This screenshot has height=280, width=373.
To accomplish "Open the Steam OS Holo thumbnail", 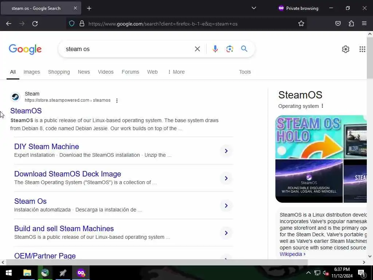I will click(309, 137).
